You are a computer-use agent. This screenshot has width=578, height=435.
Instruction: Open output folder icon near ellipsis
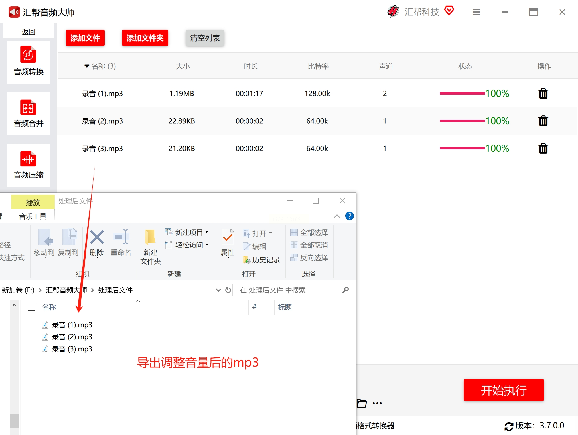click(x=362, y=403)
